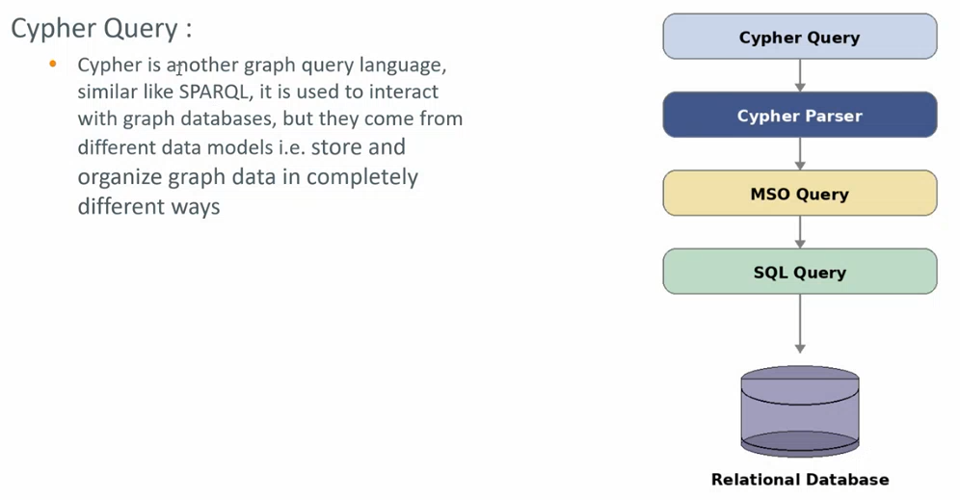Click the text 'organize graph data in completely'
This screenshot has width=960, height=500.
coord(248,177)
